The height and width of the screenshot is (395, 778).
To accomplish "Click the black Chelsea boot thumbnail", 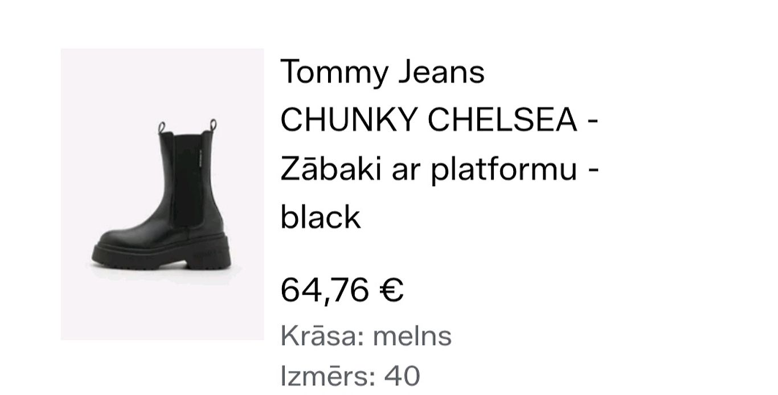I will pos(162,194).
